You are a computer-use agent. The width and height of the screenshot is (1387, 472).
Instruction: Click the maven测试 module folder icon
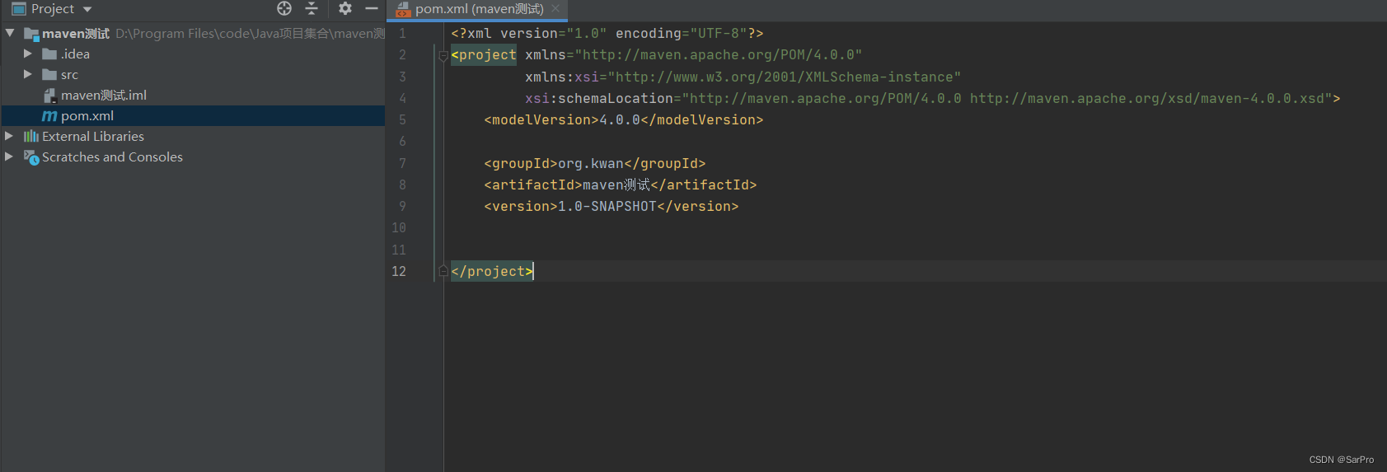point(31,34)
